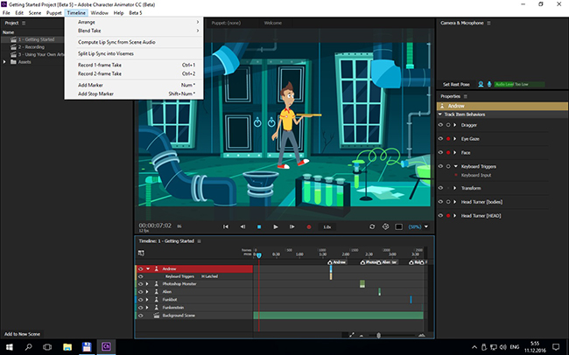Viewport: 569px width, 355px height.
Task: Toggle visibility eye for Eye Gaze behavior
Action: [440, 138]
